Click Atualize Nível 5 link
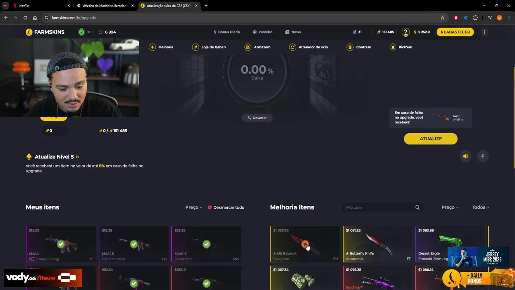Viewport: 515px width, 290px height. tap(52, 157)
